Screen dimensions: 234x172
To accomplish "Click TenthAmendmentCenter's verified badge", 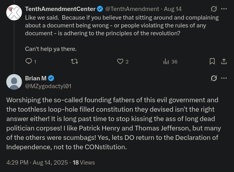I will 100,9.
